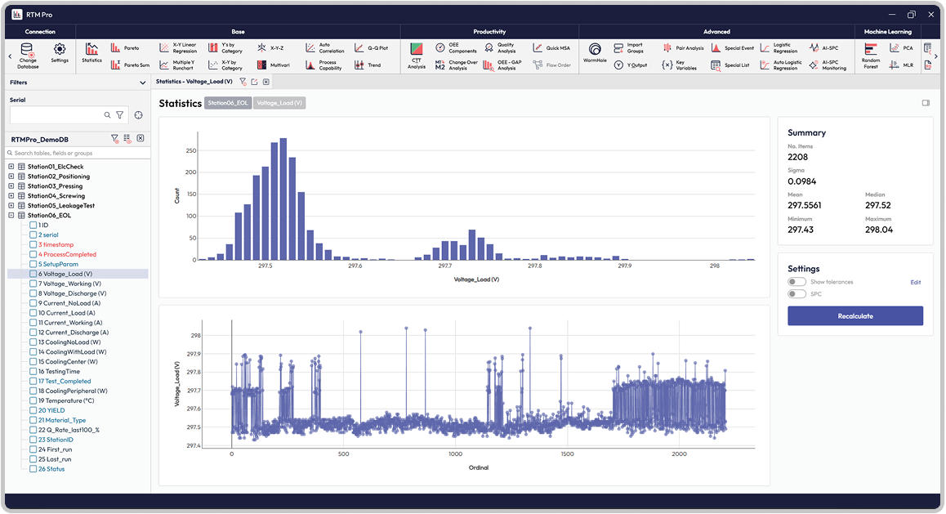The height and width of the screenshot is (514, 946).
Task: Open the Quick MSA tool
Action: coord(538,48)
